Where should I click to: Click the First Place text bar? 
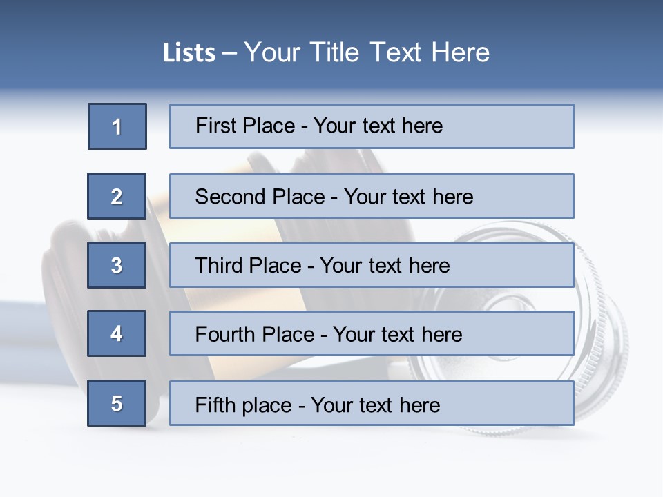tap(372, 126)
